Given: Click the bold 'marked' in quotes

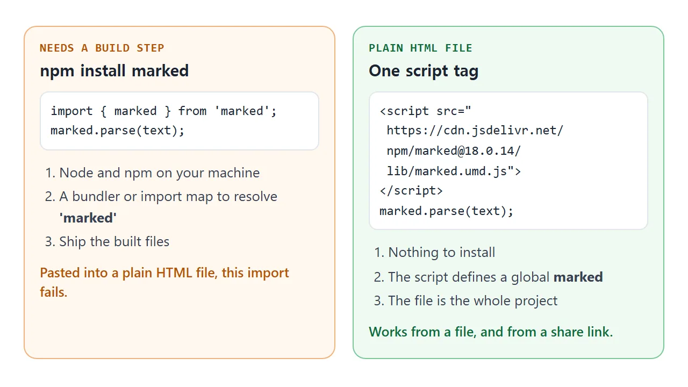Looking at the screenshot, I should (x=88, y=218).
